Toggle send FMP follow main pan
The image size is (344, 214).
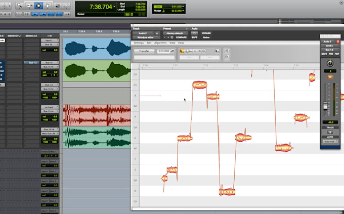pos(337,54)
